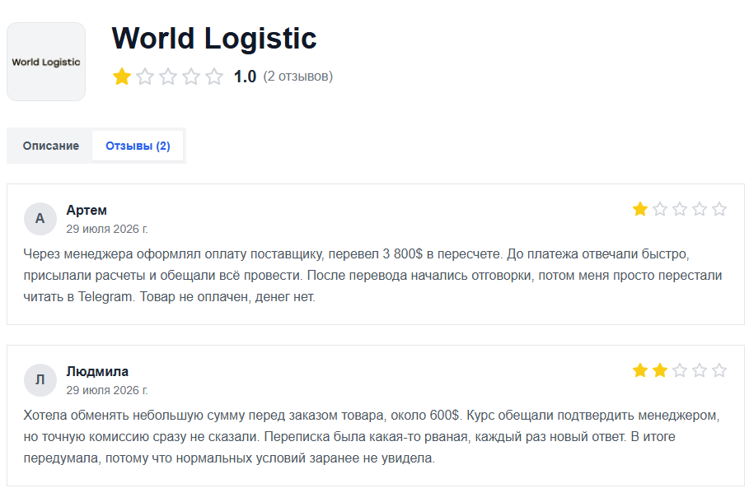Viewport: 749px width, 488px height.
Task: Click the 1.0 rating score
Action: tap(245, 77)
